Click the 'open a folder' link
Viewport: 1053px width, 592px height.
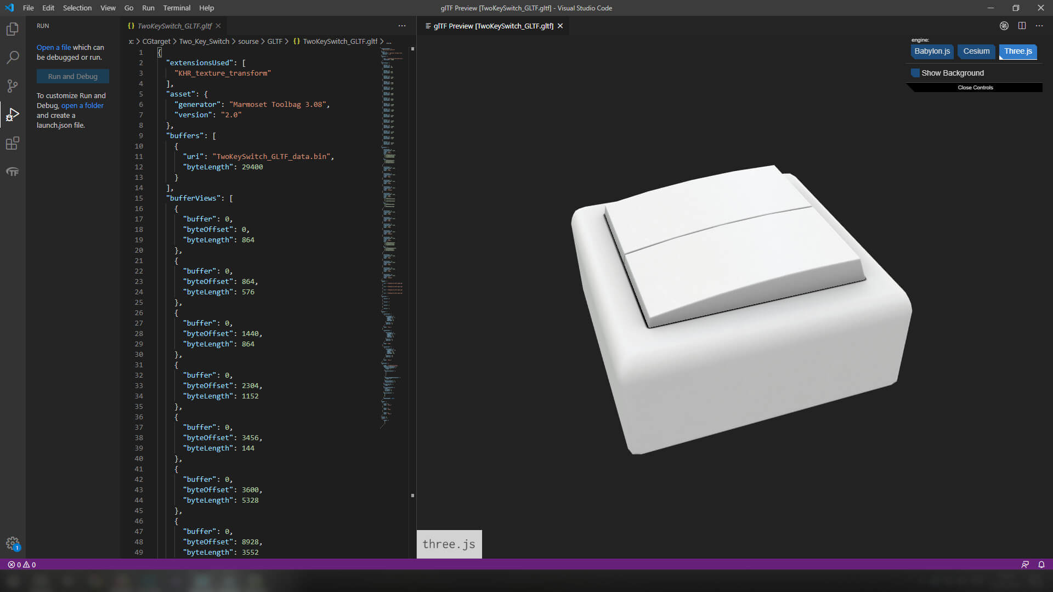pyautogui.click(x=82, y=106)
